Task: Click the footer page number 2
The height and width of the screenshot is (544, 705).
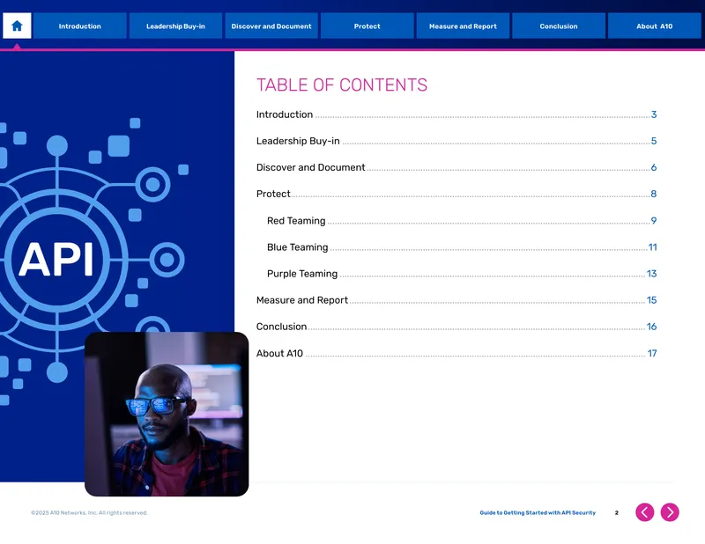Action: [616, 512]
